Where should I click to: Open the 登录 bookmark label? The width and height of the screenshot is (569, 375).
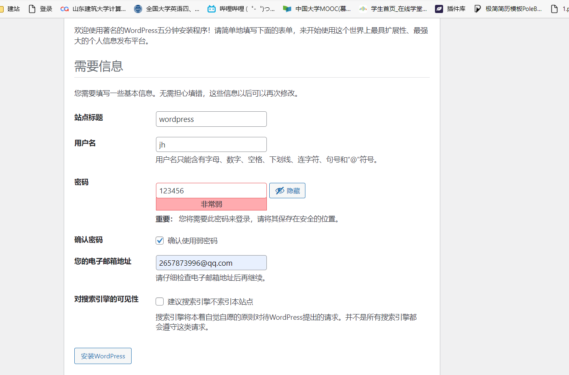(x=46, y=9)
